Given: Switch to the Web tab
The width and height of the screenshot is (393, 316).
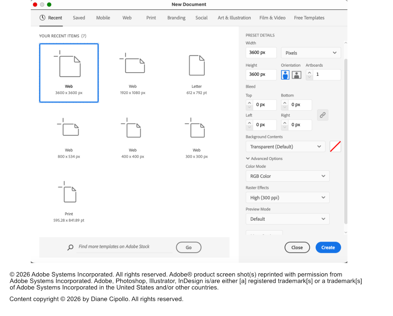Looking at the screenshot, I should click(x=127, y=18).
